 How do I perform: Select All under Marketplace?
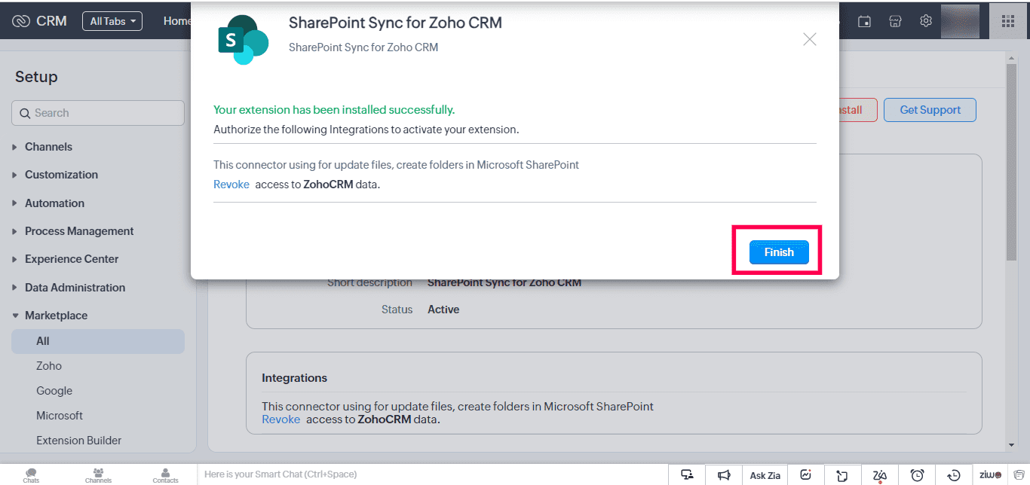pyautogui.click(x=98, y=341)
